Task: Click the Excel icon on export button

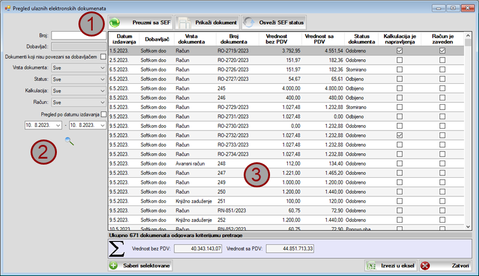Action: (x=371, y=266)
